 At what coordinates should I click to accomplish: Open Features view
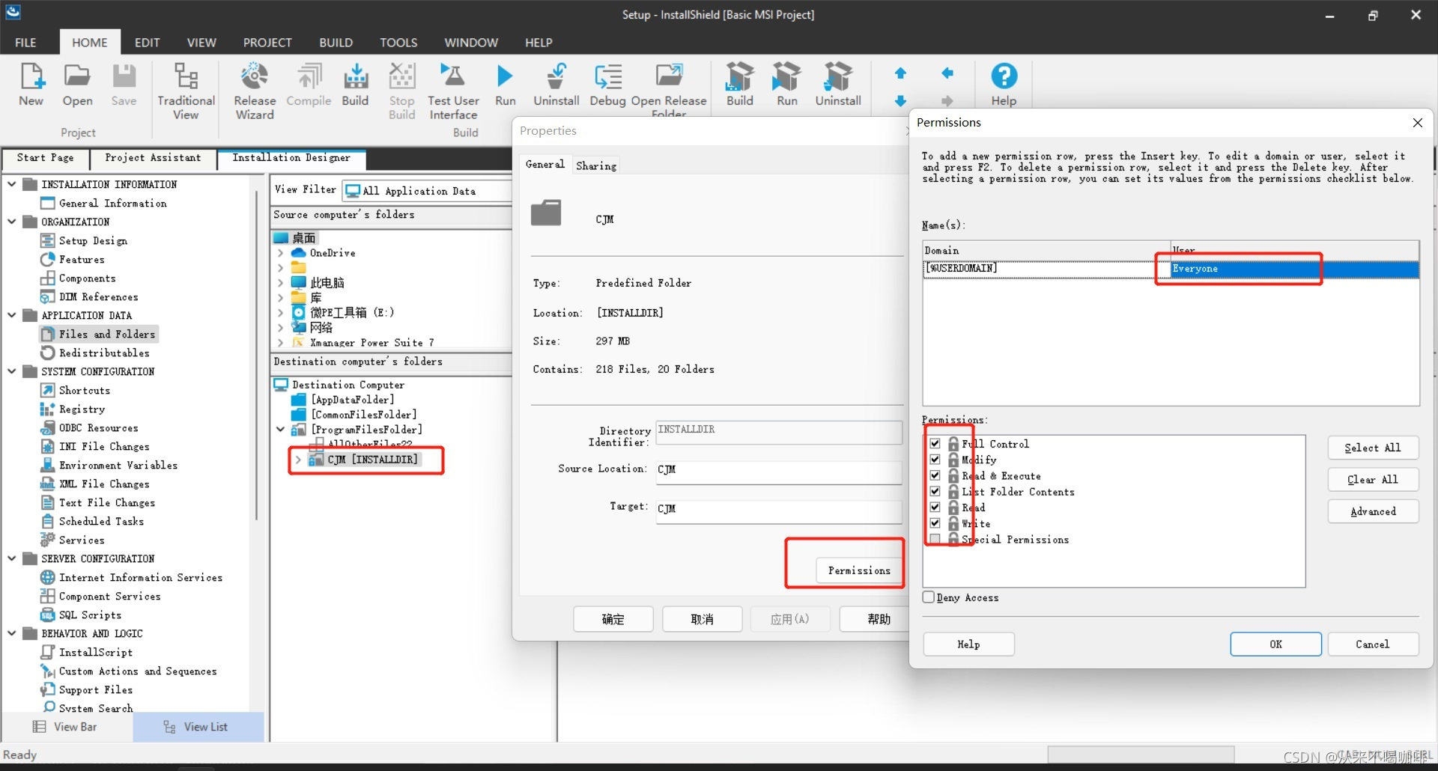pos(82,259)
